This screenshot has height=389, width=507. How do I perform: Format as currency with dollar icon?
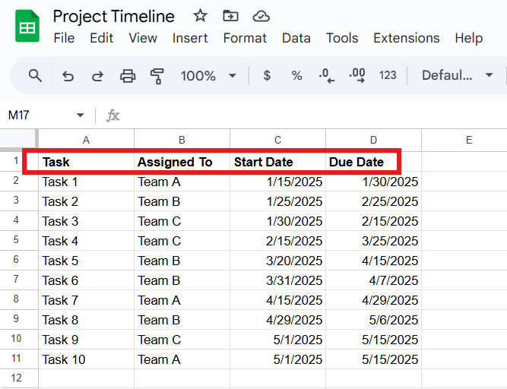pos(267,75)
